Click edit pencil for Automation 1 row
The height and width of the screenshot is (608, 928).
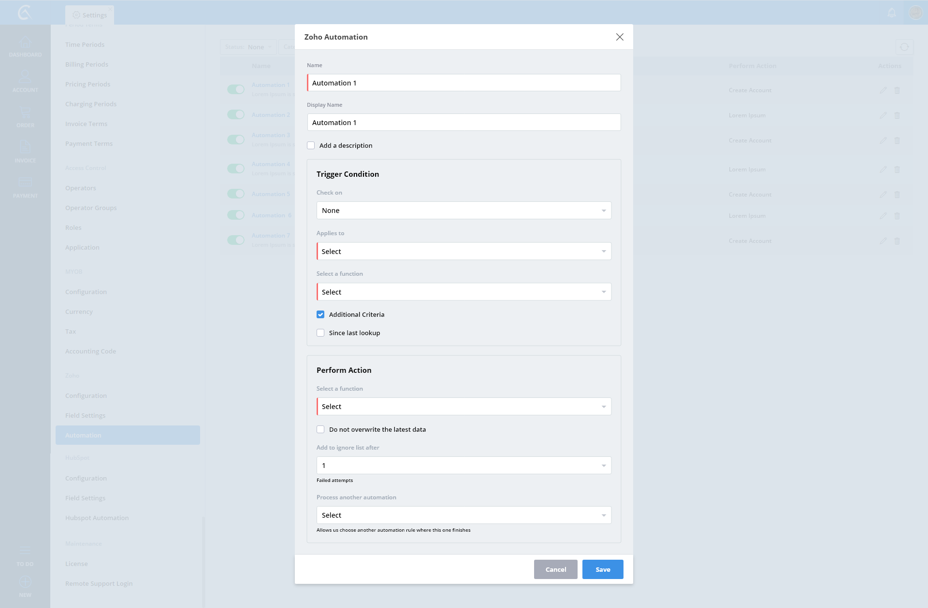(883, 90)
